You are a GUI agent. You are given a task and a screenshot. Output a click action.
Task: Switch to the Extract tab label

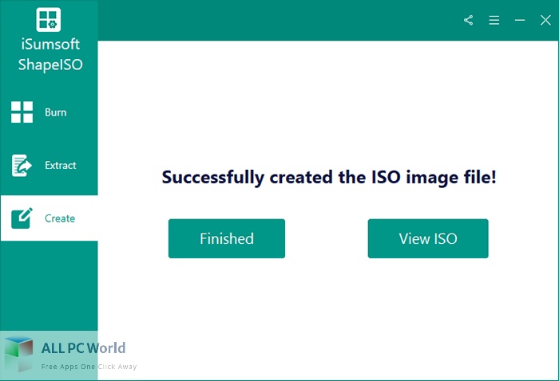click(x=61, y=166)
